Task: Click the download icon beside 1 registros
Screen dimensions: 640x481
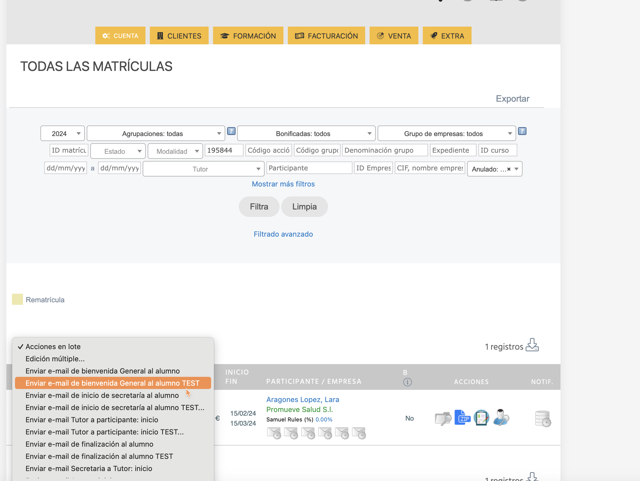Action: pos(532,345)
